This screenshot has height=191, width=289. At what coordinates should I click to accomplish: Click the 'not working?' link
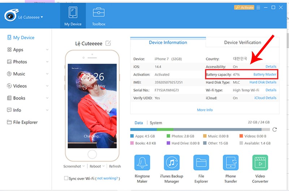point(107,178)
